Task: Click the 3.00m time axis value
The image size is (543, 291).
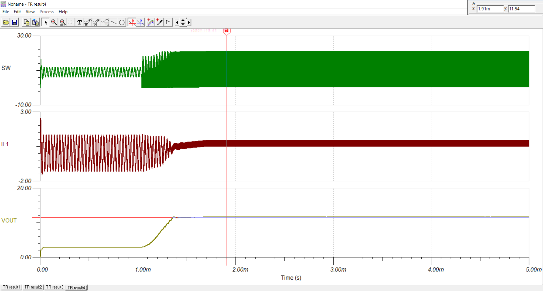Action: (338, 270)
